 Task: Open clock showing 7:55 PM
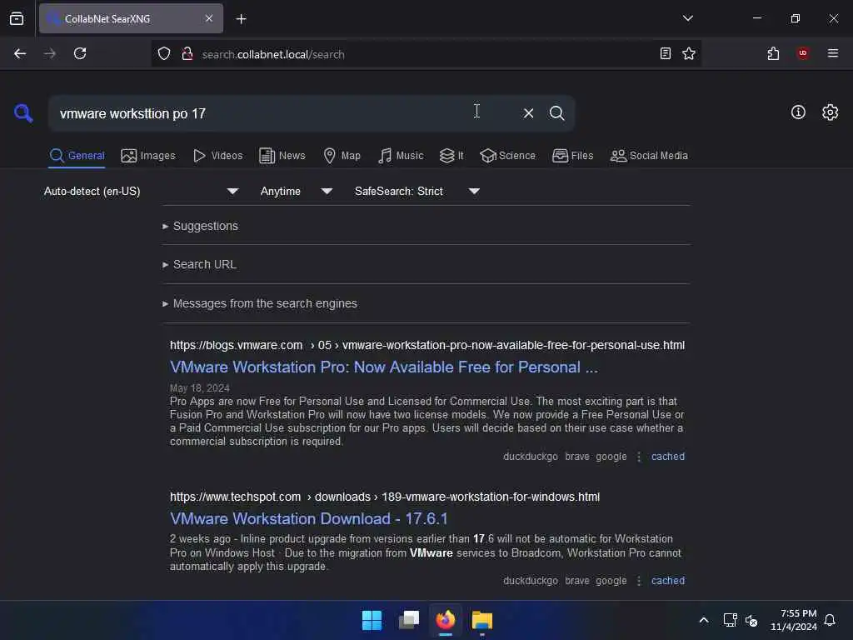pyautogui.click(x=794, y=620)
